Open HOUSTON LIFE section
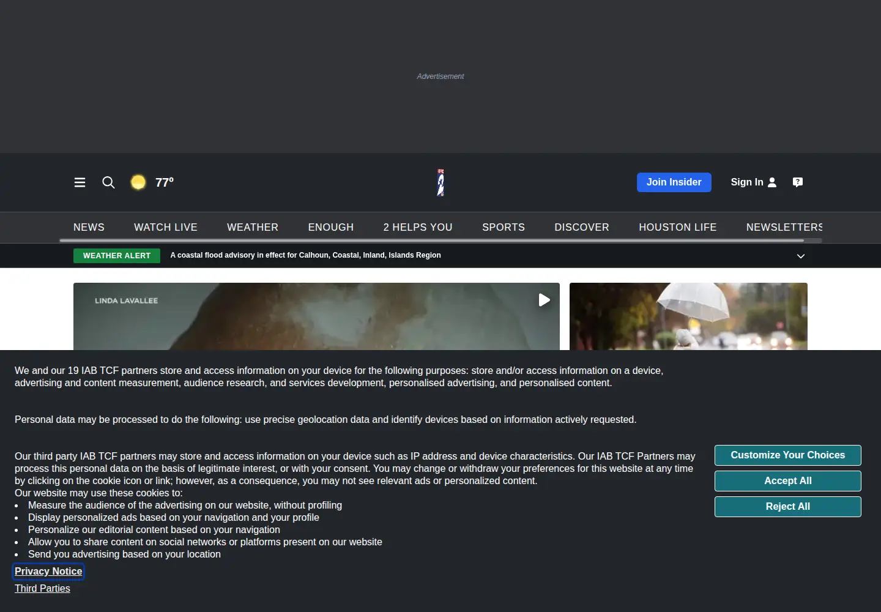Image resolution: width=881 pixels, height=612 pixels. tap(678, 227)
